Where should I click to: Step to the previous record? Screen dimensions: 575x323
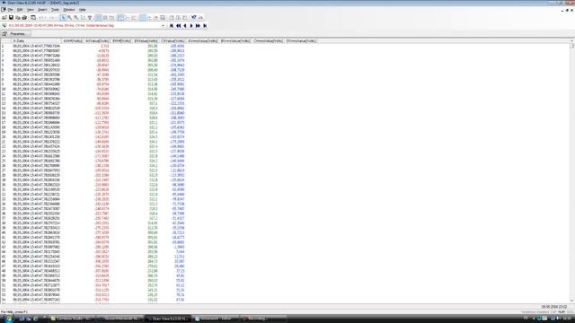[185, 26]
